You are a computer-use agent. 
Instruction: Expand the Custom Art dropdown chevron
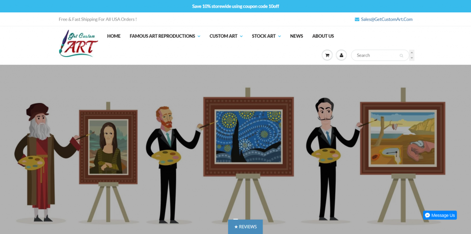pyautogui.click(x=241, y=36)
